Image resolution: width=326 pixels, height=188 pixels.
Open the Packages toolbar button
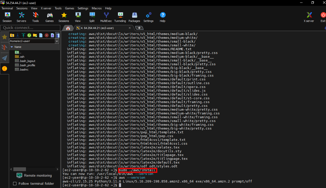click(134, 17)
